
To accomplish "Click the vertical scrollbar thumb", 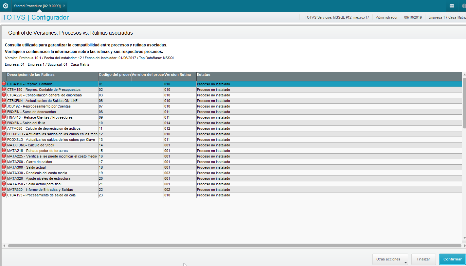I will [x=464, y=103].
